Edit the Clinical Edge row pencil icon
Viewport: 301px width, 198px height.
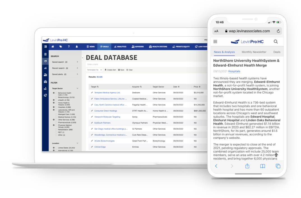pyautogui.click(x=92, y=147)
